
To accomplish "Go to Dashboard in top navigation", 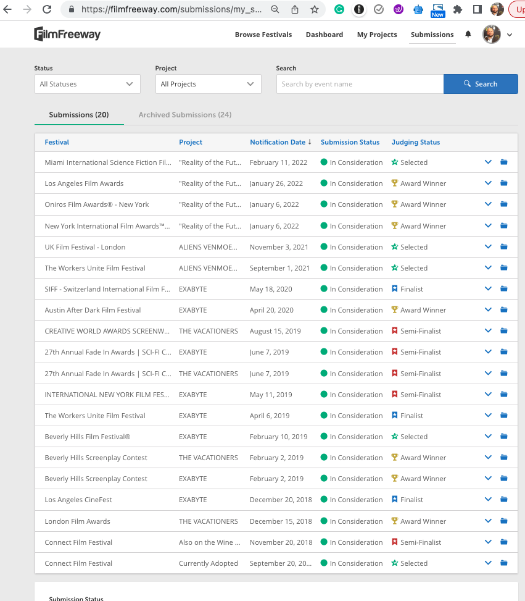I will 325,35.
